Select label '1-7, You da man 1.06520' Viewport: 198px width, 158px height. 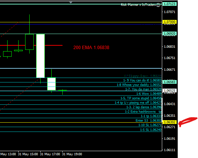pyautogui.click(x=143, y=89)
